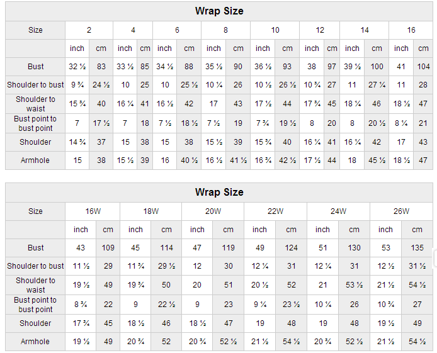The image size is (437, 353).
Task: Click the 32 ½ inch bust value
Action: click(77, 67)
